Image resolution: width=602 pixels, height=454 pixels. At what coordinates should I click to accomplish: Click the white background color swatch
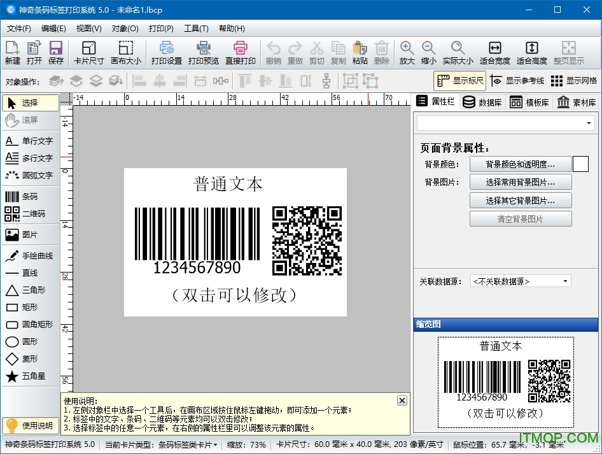coord(580,164)
